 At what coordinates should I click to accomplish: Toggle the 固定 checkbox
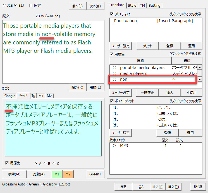pyautogui.click(x=31, y=5)
